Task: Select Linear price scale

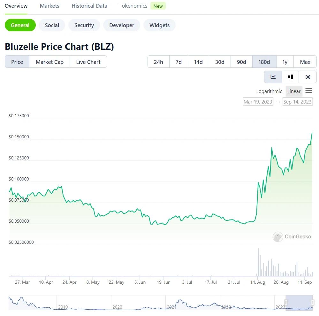Action: click(x=293, y=91)
